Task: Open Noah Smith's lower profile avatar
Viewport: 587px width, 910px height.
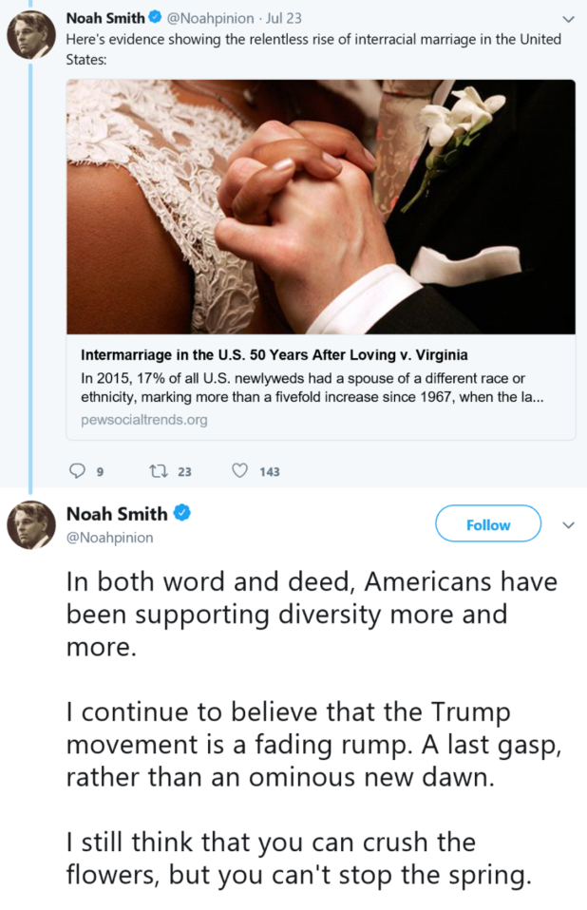Action: [x=31, y=525]
